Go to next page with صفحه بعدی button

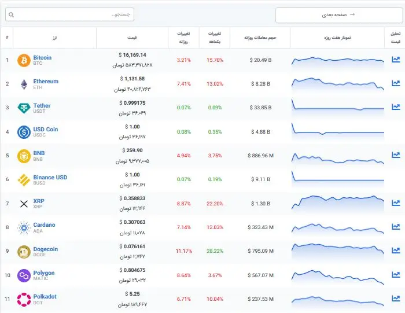pos(338,15)
